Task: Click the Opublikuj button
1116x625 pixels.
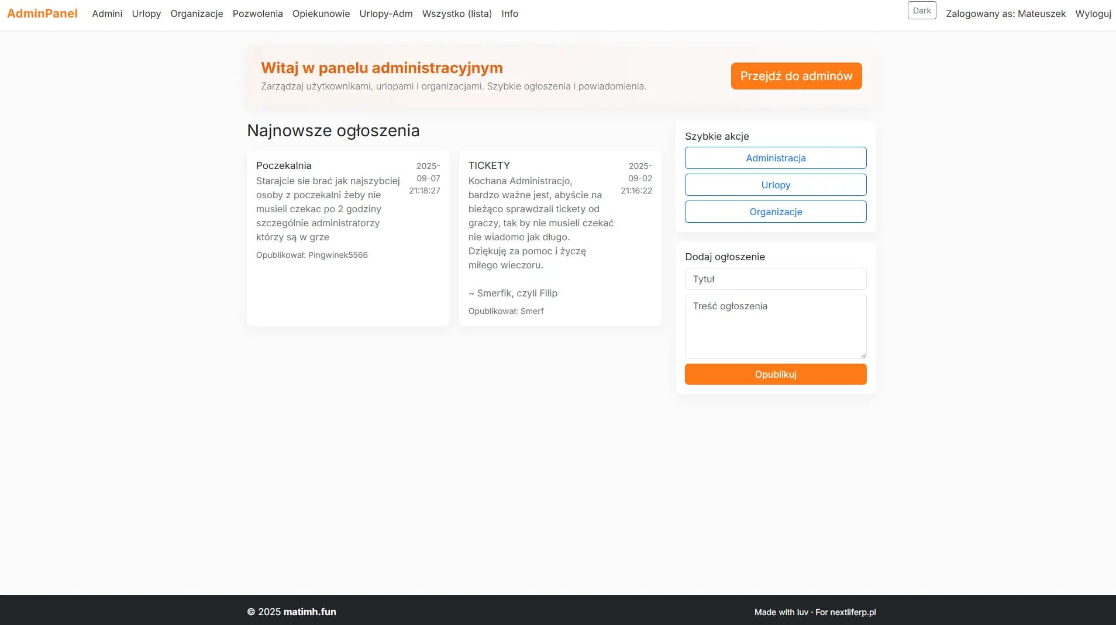Action: [776, 374]
